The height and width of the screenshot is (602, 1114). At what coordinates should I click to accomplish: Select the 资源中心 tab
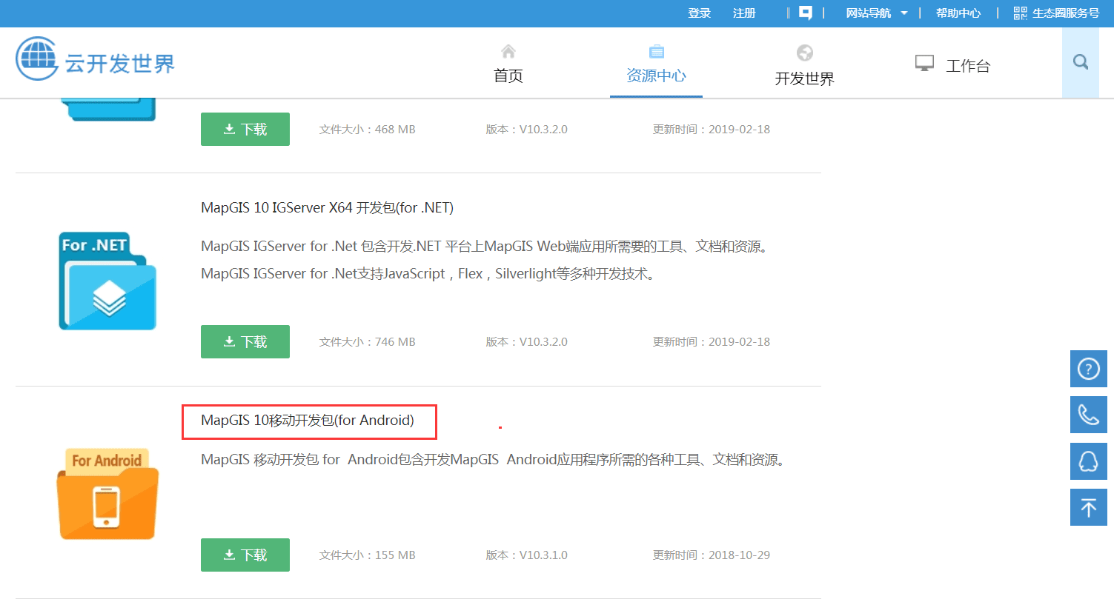[656, 76]
